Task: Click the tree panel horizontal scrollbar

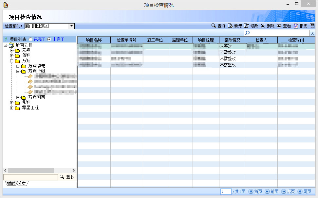Action: (31, 171)
